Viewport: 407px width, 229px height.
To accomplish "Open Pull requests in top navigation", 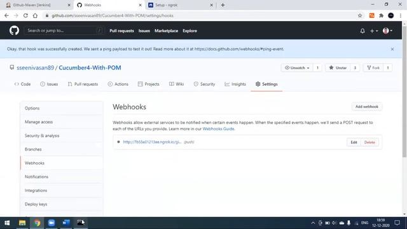I will (x=121, y=31).
